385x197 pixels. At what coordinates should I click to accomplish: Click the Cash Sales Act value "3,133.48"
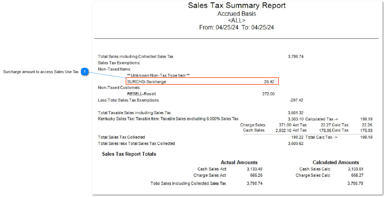pyautogui.click(x=255, y=169)
